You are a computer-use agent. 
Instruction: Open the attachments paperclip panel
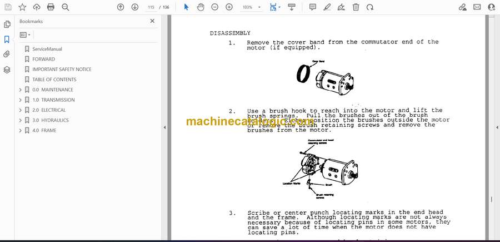7,55
